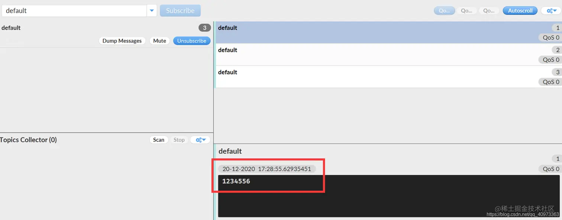Click the message count badge 3

pos(204,28)
